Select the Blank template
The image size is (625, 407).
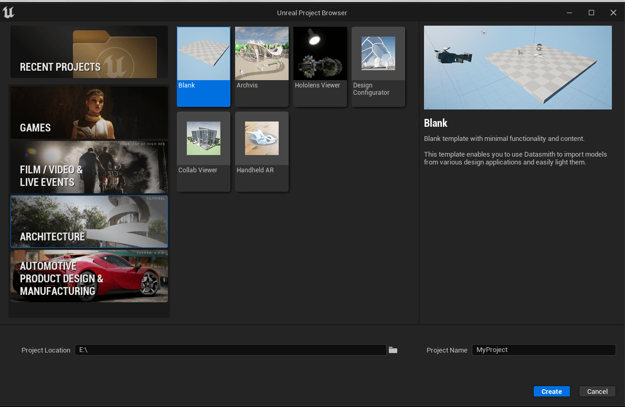click(204, 67)
